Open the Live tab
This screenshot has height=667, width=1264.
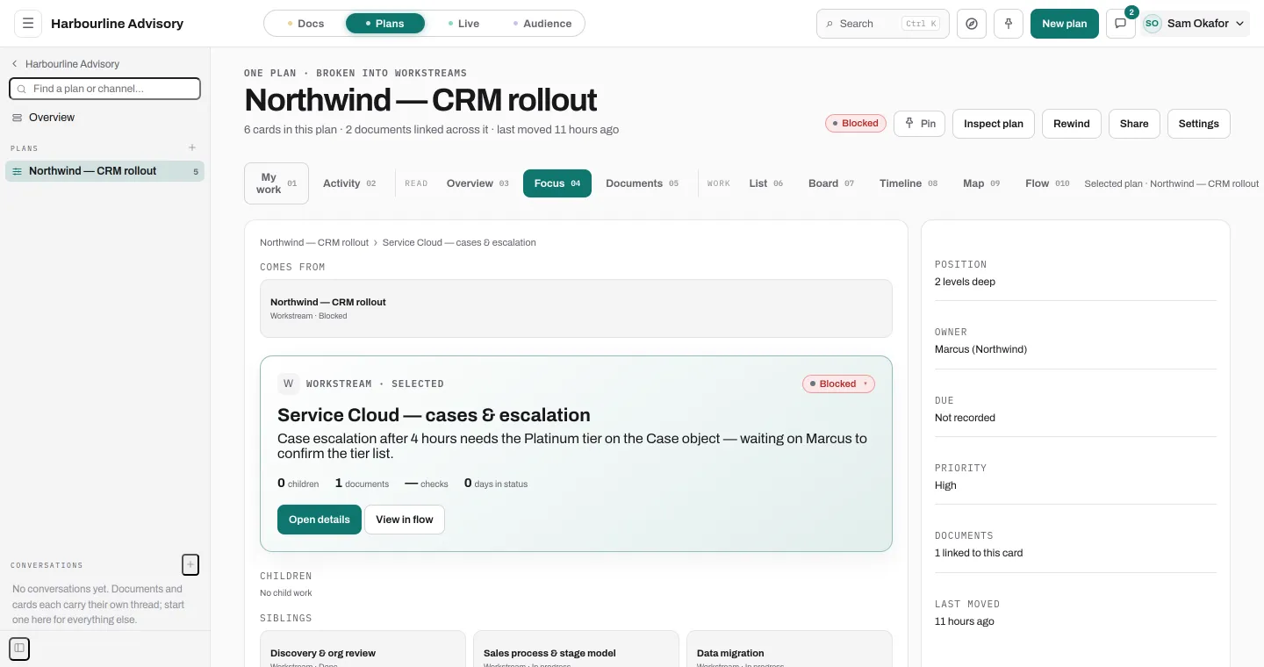[x=463, y=24]
